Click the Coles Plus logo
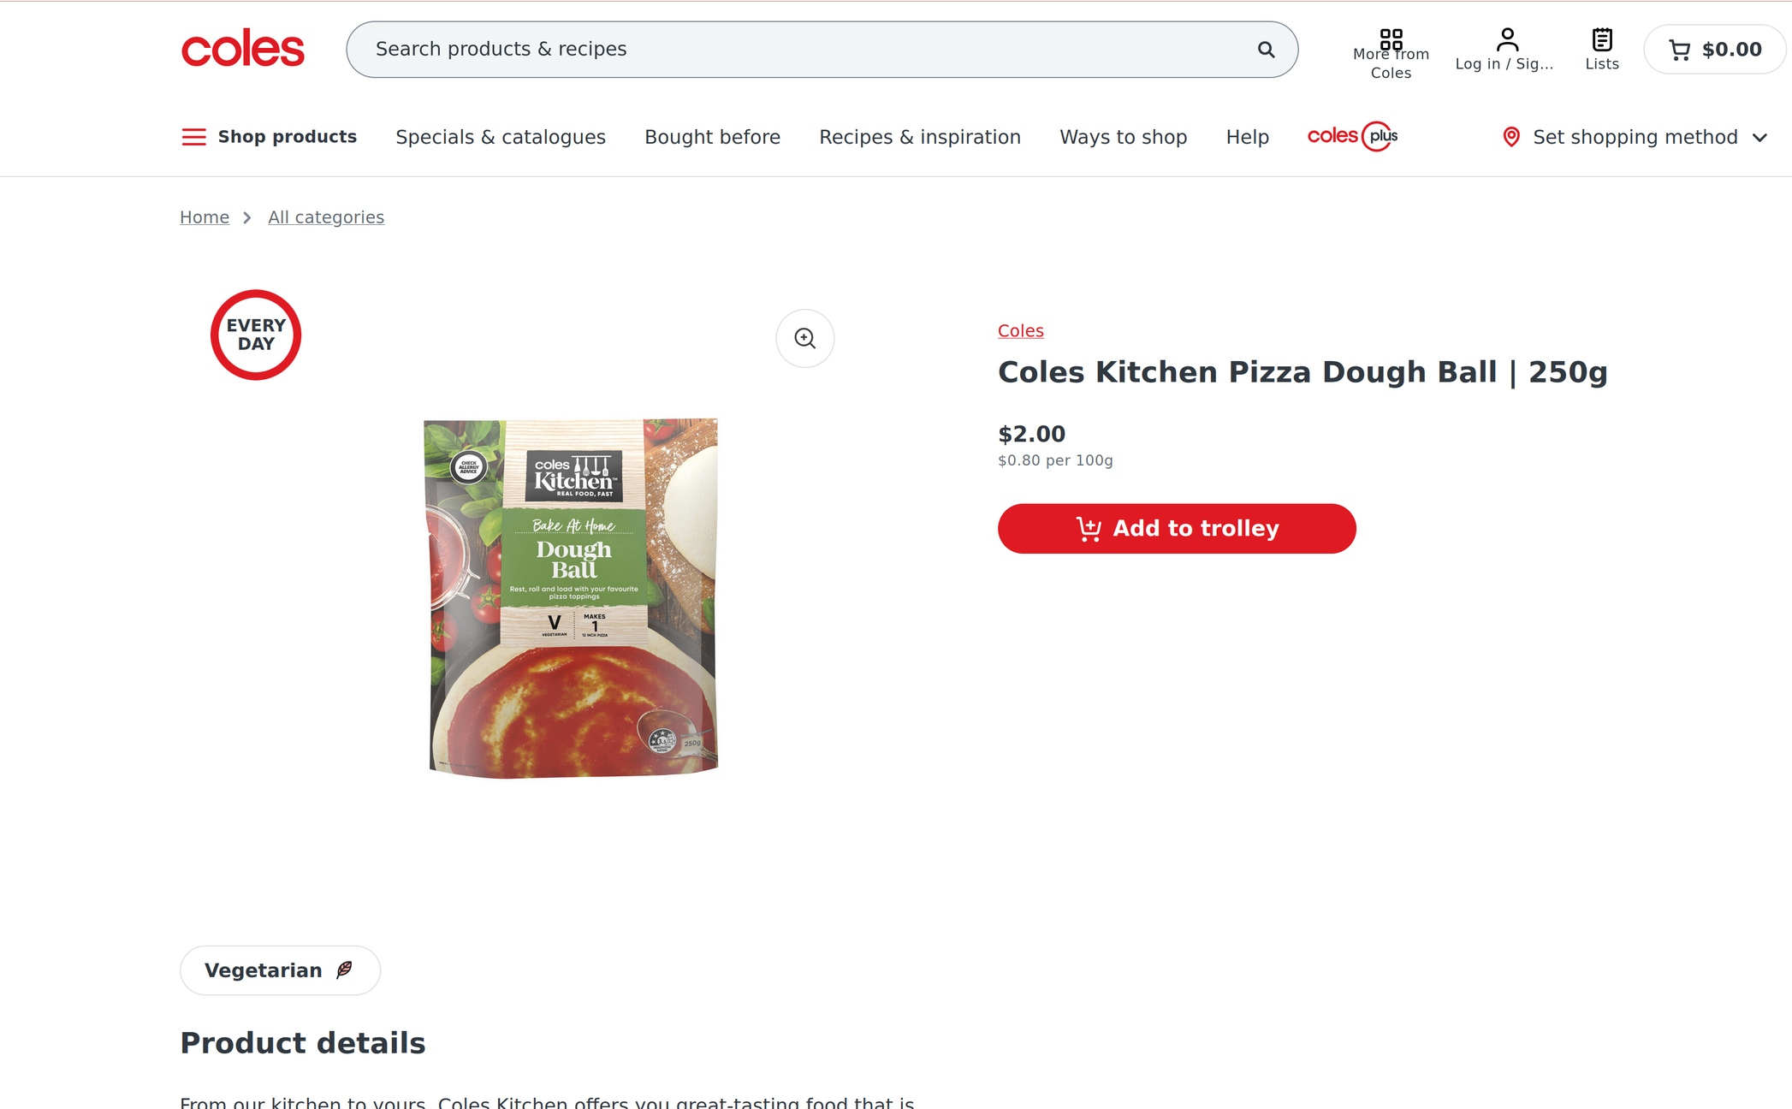 tap(1352, 137)
